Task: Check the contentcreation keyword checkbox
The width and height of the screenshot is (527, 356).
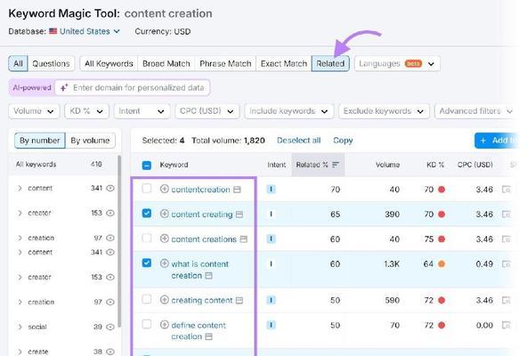Action: pos(147,189)
